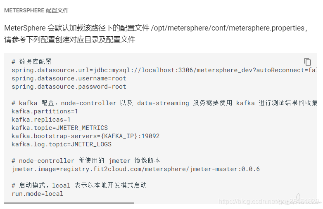
Task: Click the kafka.replicas=1 line
Action: (x=41, y=120)
